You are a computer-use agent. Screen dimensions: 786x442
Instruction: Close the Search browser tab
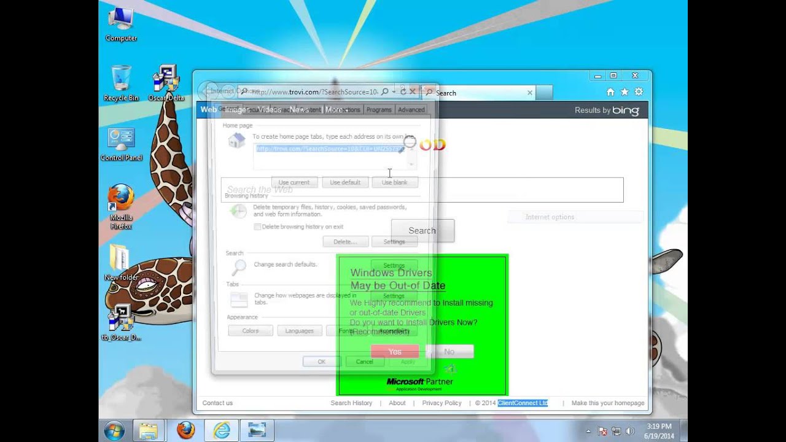pyautogui.click(x=530, y=93)
